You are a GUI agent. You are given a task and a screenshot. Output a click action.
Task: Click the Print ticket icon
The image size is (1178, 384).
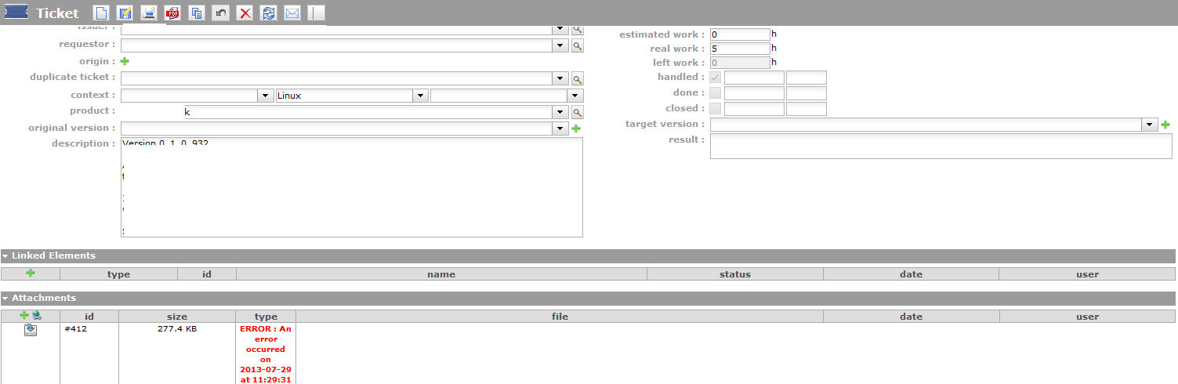(149, 13)
